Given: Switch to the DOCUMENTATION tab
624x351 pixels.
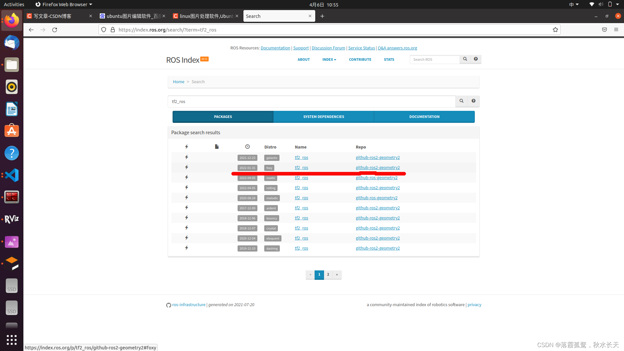Looking at the screenshot, I should [424, 117].
